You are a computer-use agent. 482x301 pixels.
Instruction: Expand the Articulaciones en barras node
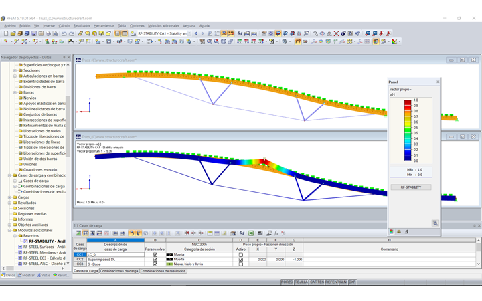pos(15,76)
